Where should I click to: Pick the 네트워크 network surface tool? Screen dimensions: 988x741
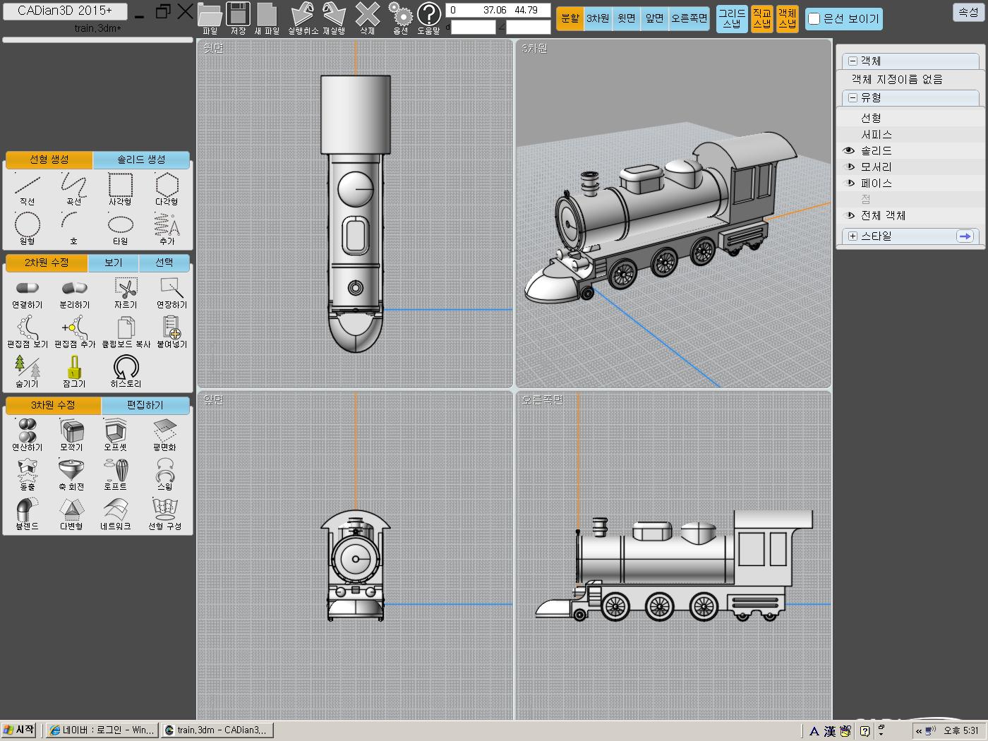pyautogui.click(x=115, y=514)
